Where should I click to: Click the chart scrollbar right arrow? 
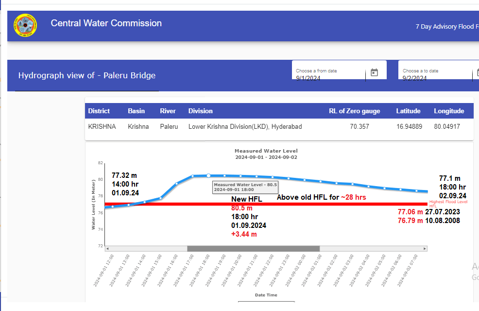click(x=425, y=248)
